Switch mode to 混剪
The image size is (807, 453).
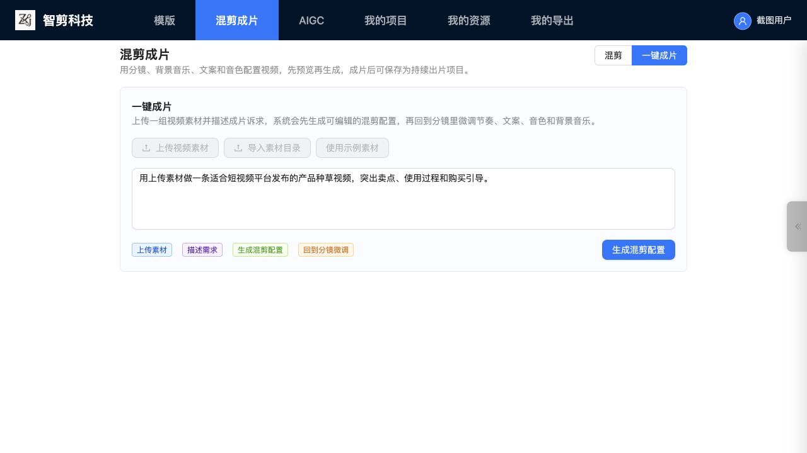613,55
